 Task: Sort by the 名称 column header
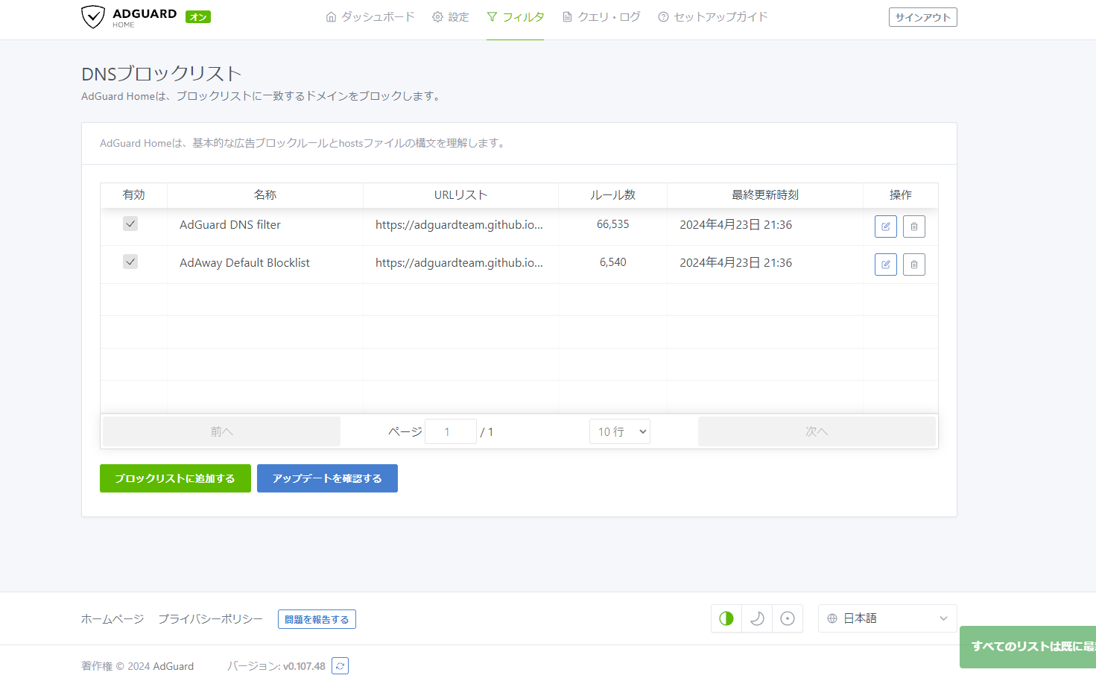[x=265, y=194]
